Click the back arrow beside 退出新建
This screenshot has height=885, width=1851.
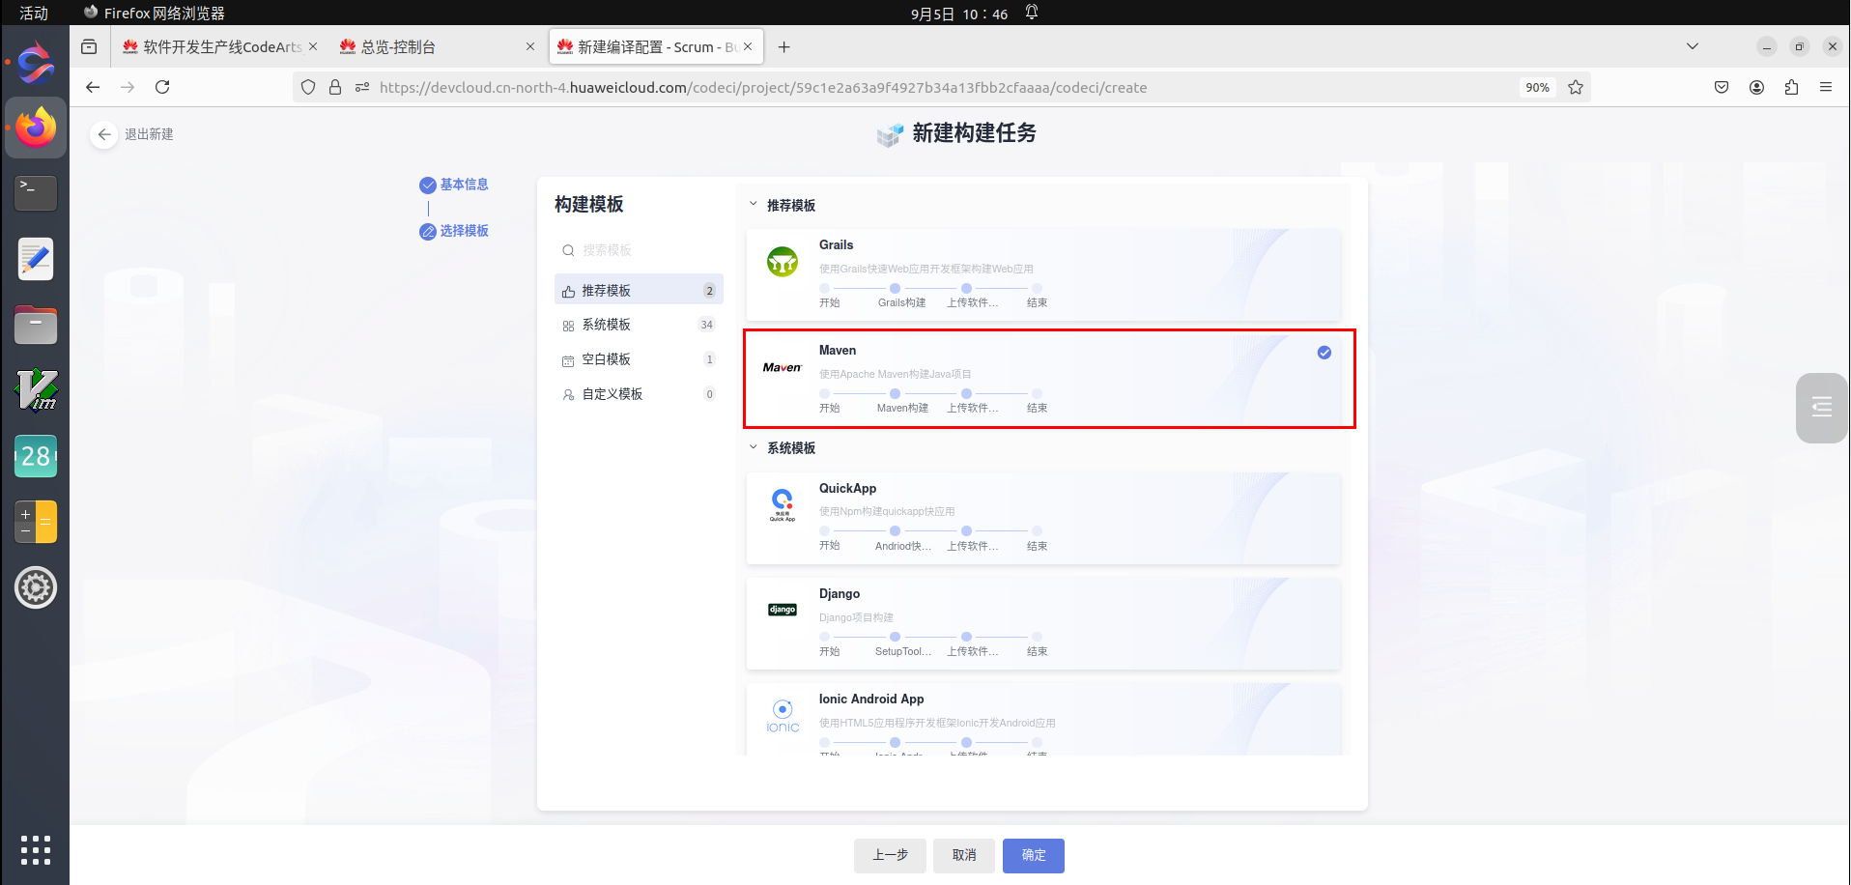[104, 134]
